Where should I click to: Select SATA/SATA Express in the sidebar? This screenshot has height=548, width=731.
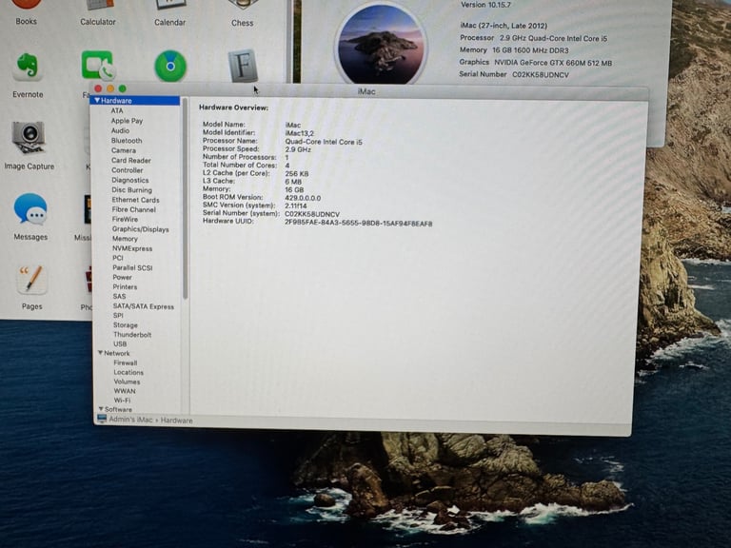(x=143, y=306)
